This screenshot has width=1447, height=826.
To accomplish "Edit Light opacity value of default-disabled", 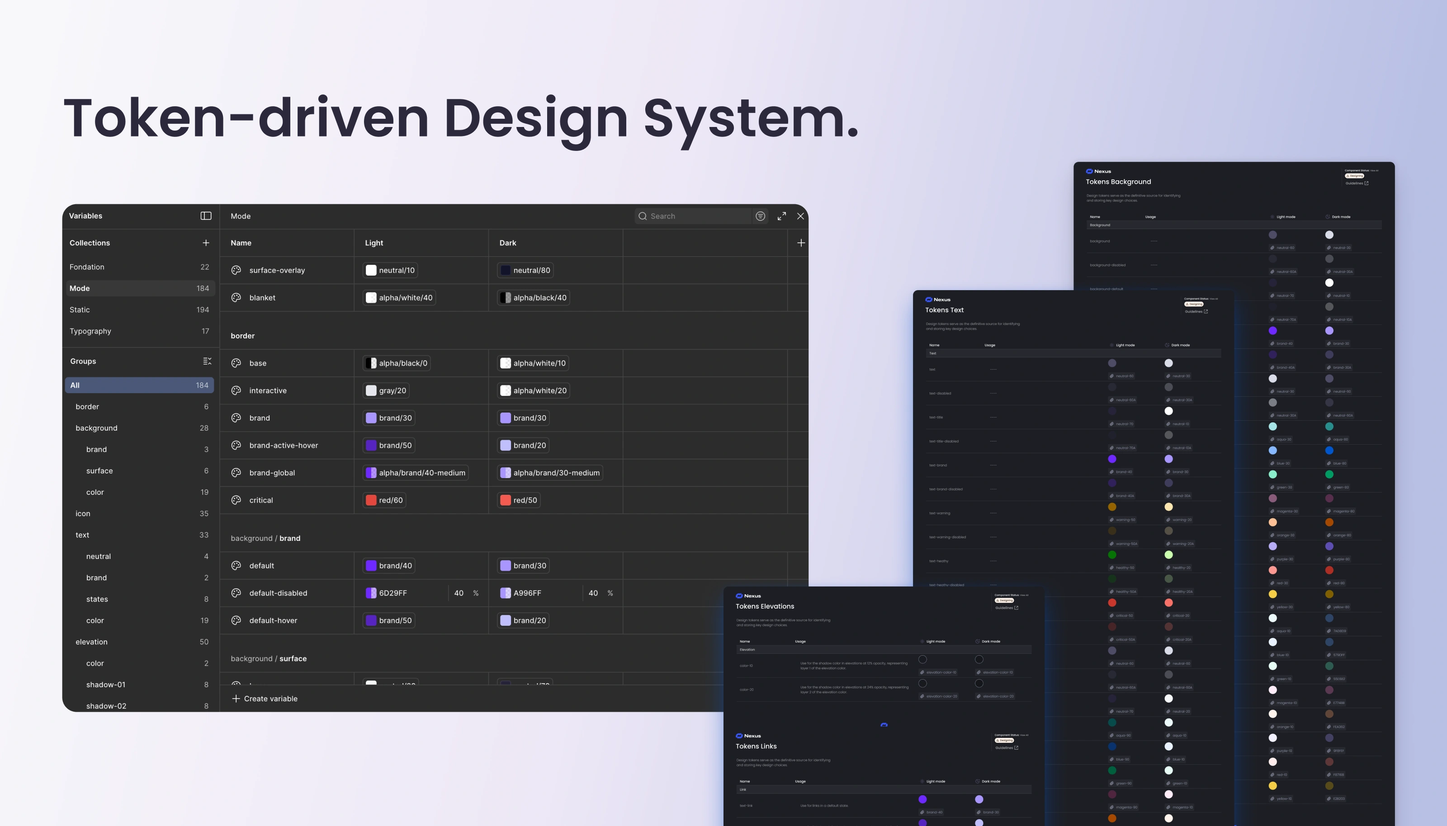I will [x=459, y=593].
